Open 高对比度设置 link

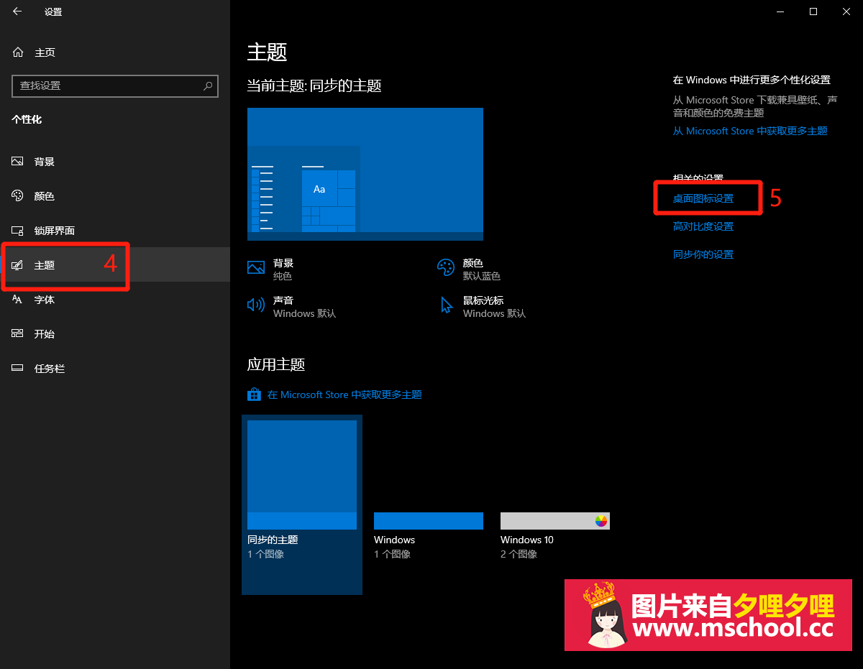[x=703, y=226]
